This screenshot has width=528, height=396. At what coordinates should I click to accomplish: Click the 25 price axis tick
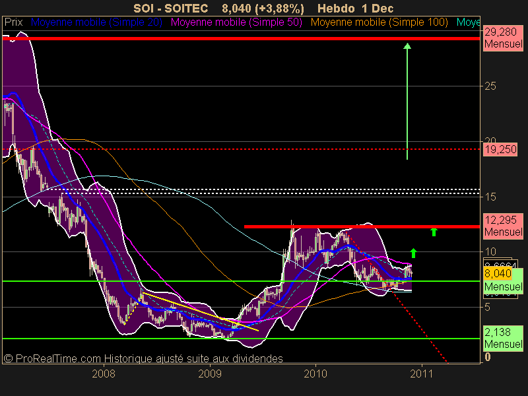(x=490, y=86)
